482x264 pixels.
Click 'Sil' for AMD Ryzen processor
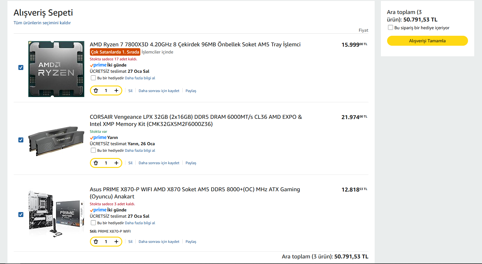pos(130,91)
